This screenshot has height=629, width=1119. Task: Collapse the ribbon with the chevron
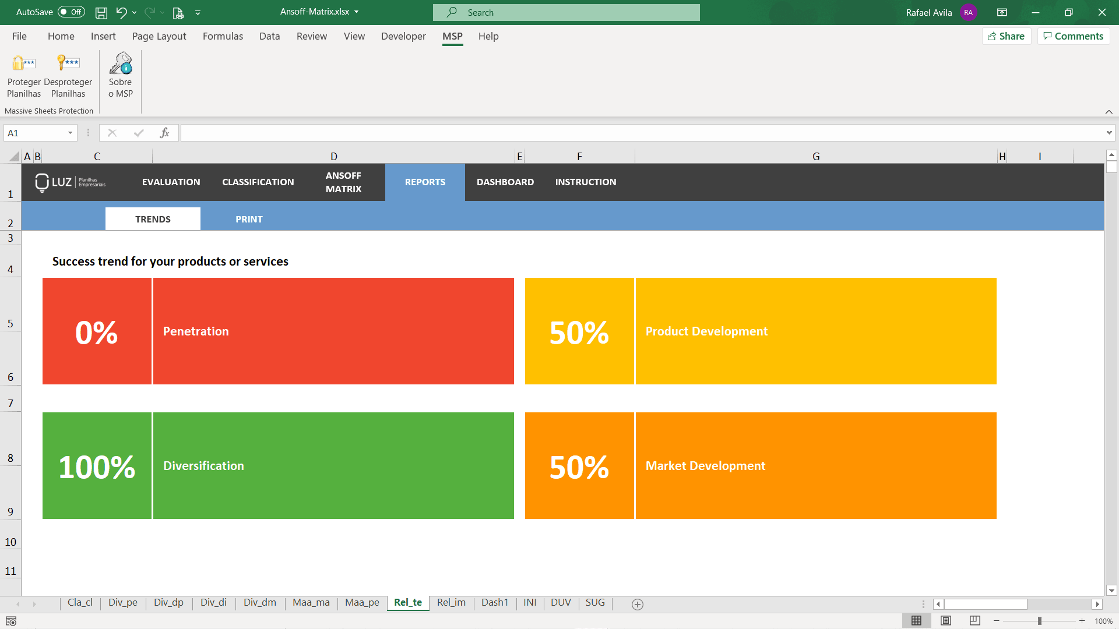pos(1109,111)
